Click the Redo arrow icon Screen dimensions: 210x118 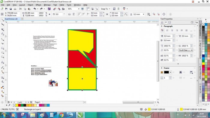pyautogui.click(x=41, y=9)
